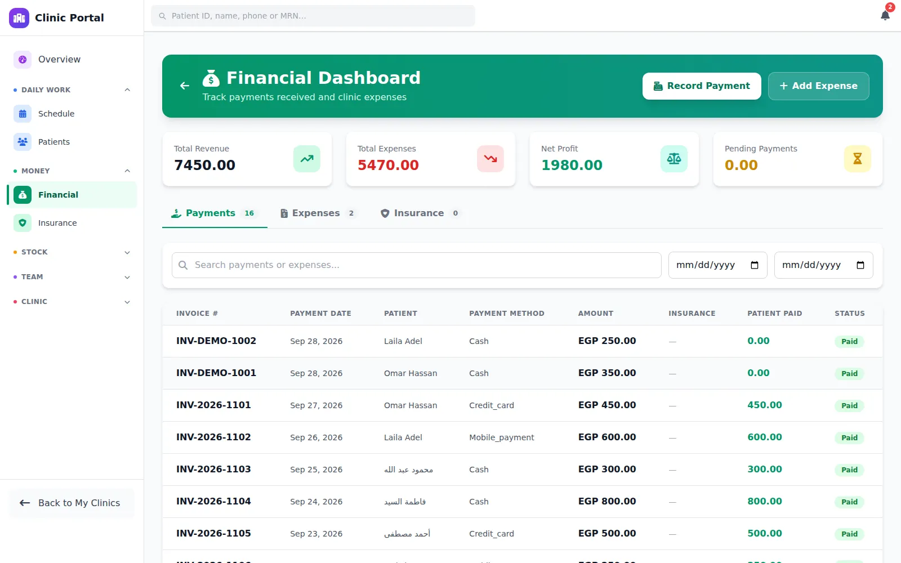Switch to the Payments tab

(215, 213)
